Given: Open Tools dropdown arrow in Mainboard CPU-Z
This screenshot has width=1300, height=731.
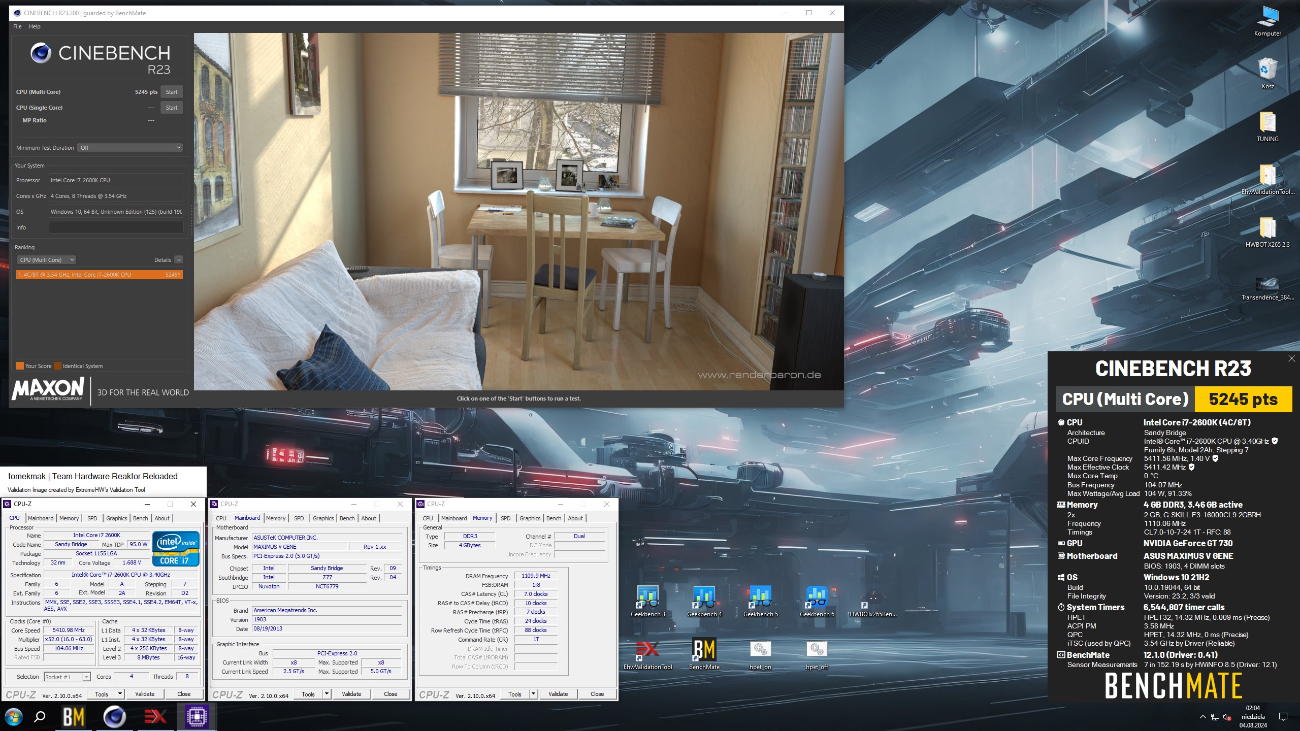Looking at the screenshot, I should tap(327, 694).
